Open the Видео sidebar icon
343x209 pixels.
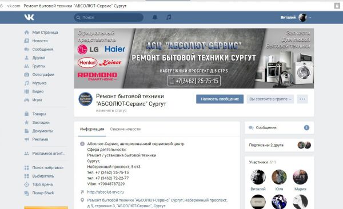[26, 91]
